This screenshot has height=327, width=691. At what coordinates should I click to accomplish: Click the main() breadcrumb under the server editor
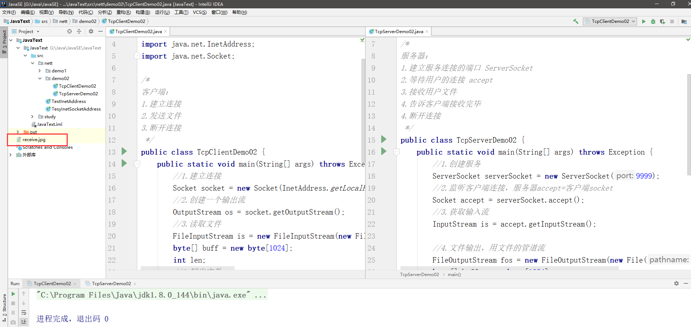tap(454, 275)
